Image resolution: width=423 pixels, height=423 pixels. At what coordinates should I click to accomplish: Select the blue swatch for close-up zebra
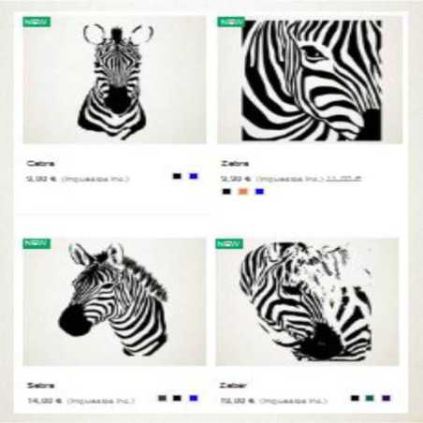pyautogui.click(x=259, y=191)
